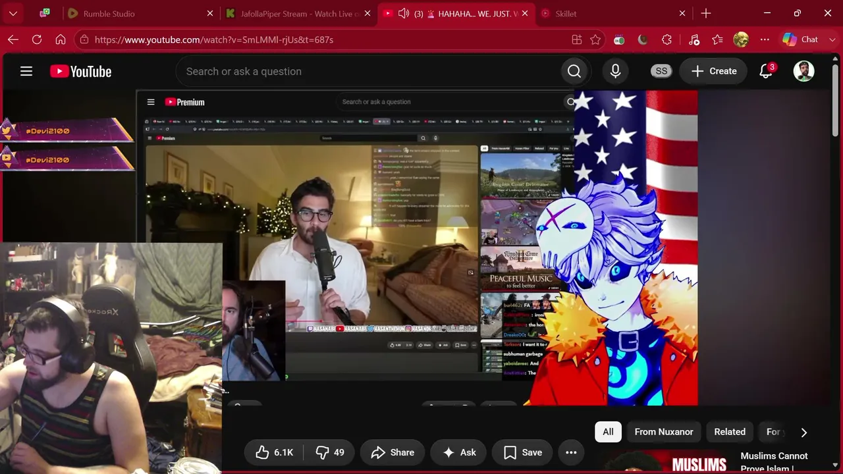Click the green toggle extension icon in toolbar
Screen dimensions: 843x474
point(619,39)
